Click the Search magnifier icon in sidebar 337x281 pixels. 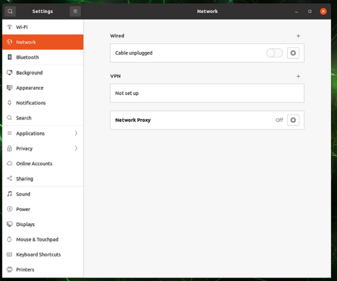coord(9,118)
